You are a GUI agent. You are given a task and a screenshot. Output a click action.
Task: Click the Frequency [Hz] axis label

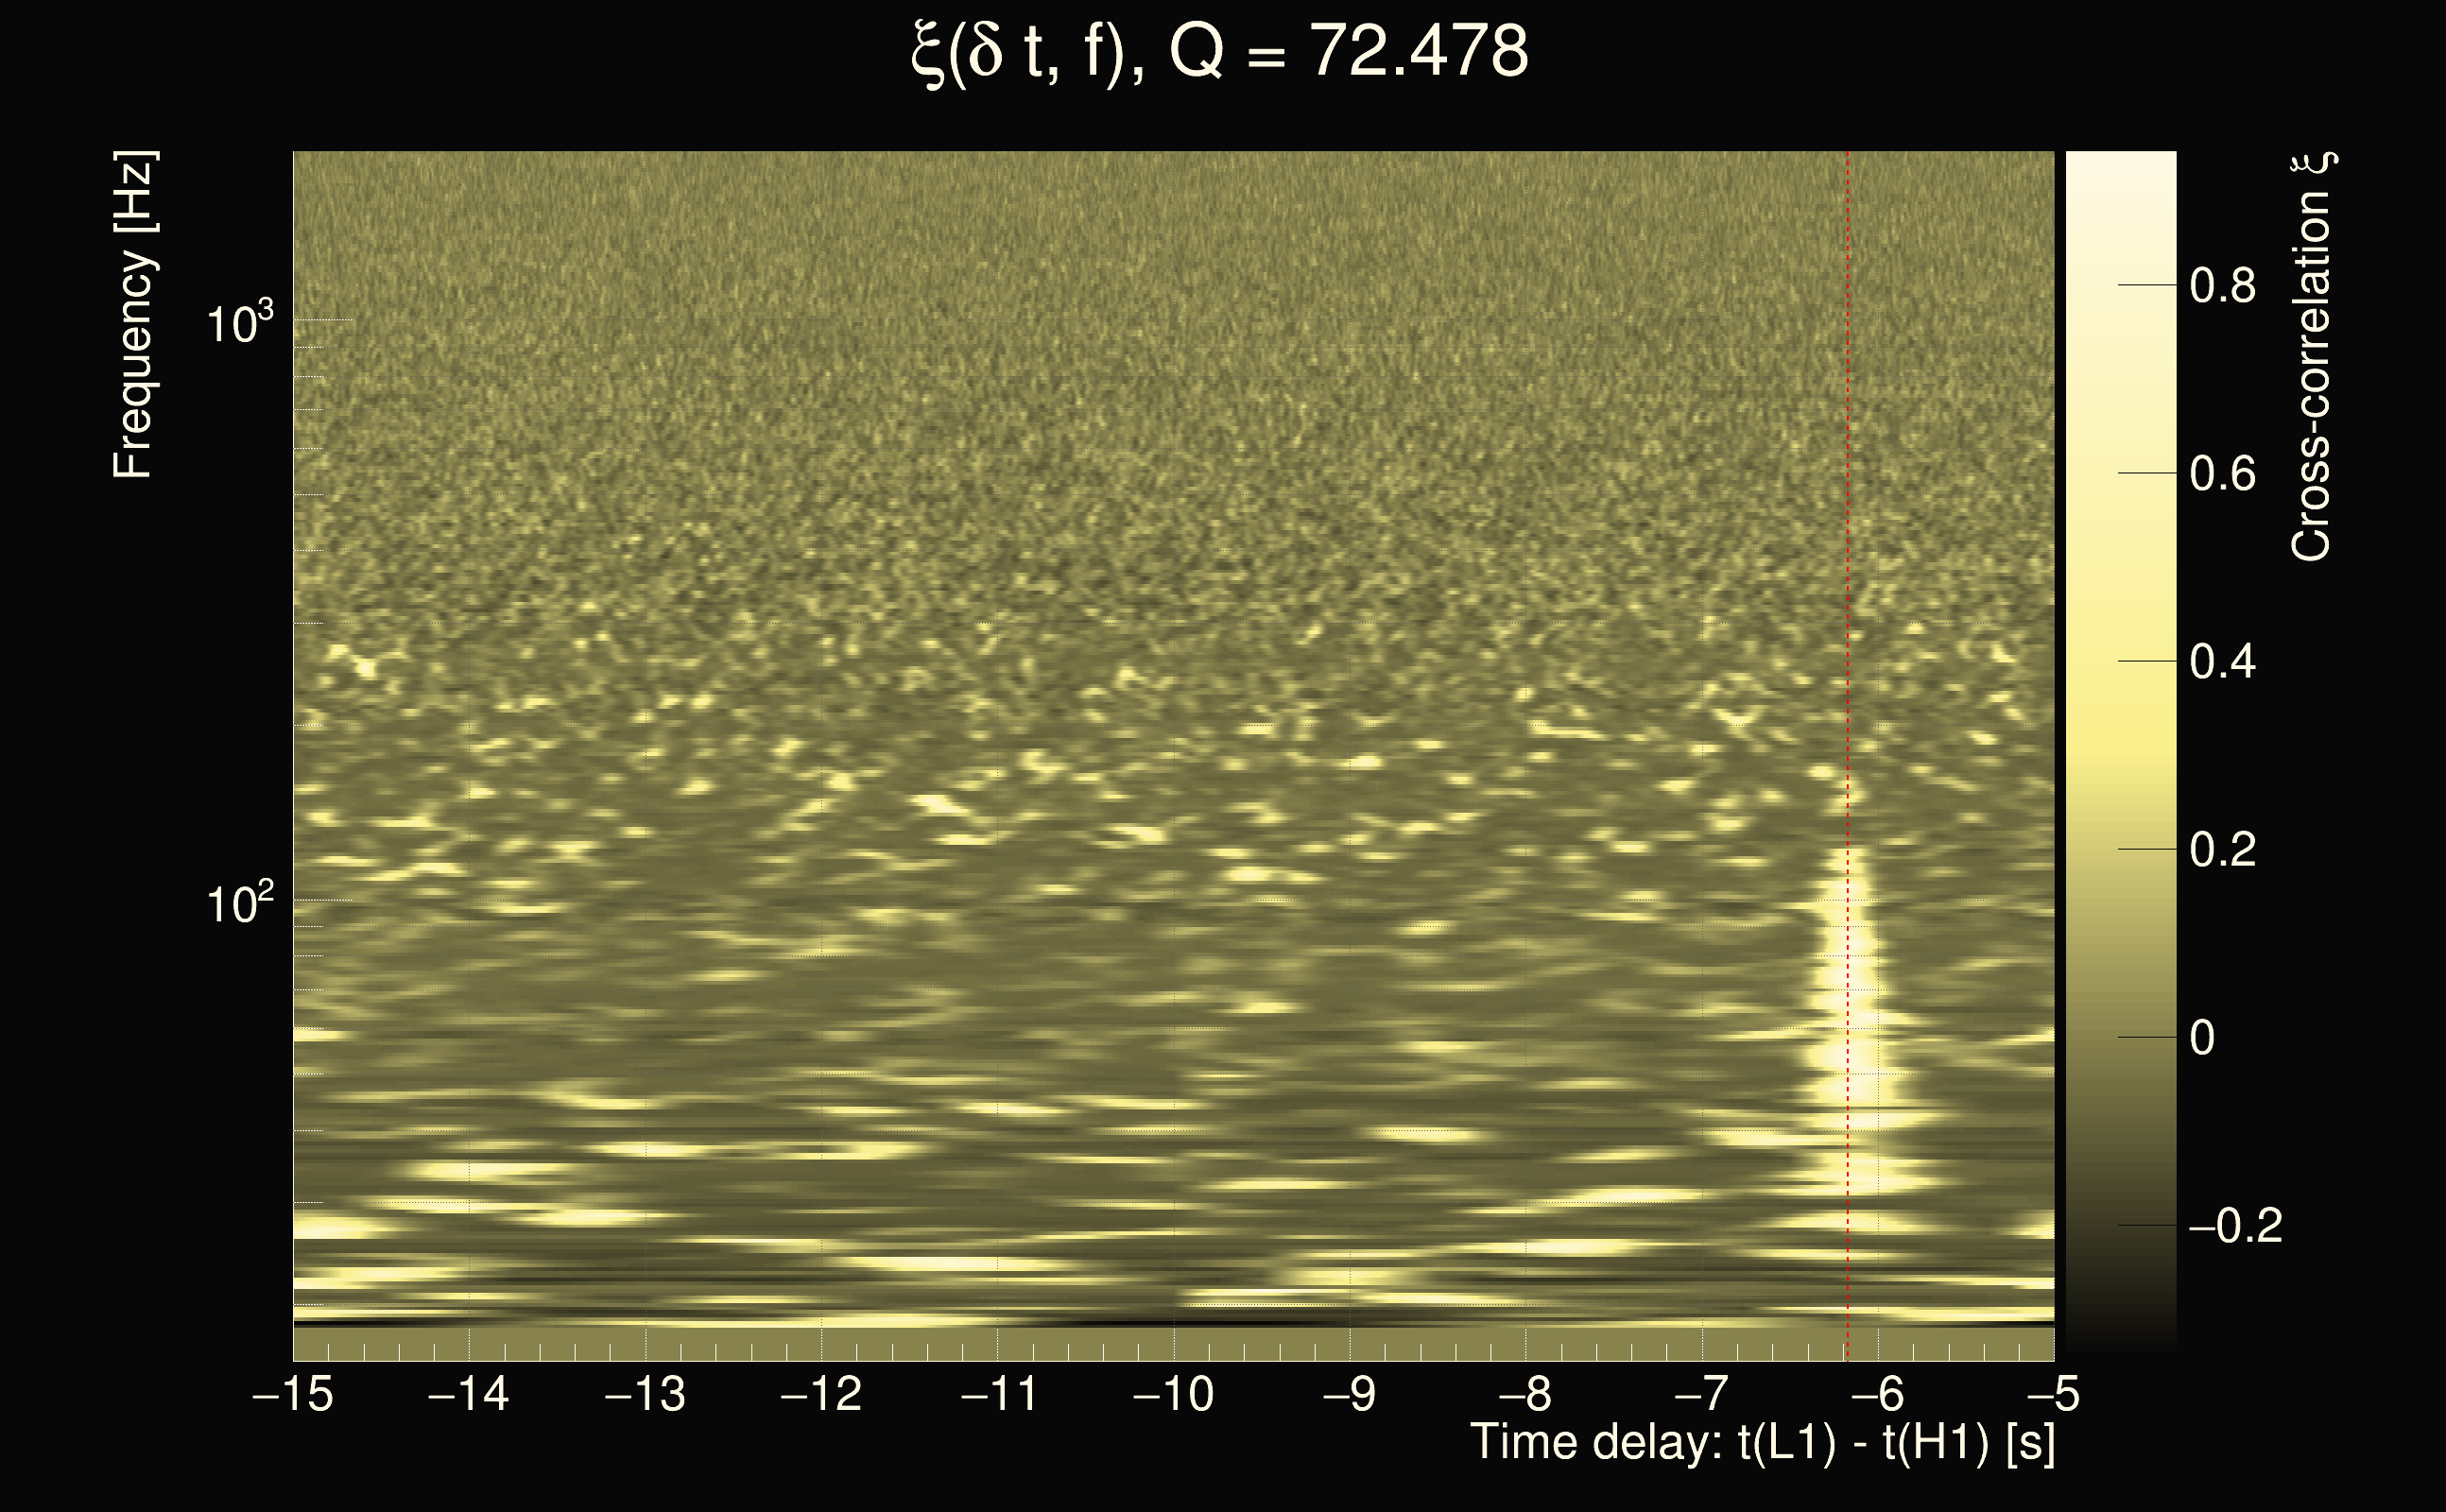coord(132,315)
